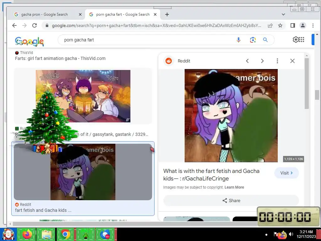
Task: Open the 'fart fetish and Gacha kids ...' caption
Action: [43, 210]
